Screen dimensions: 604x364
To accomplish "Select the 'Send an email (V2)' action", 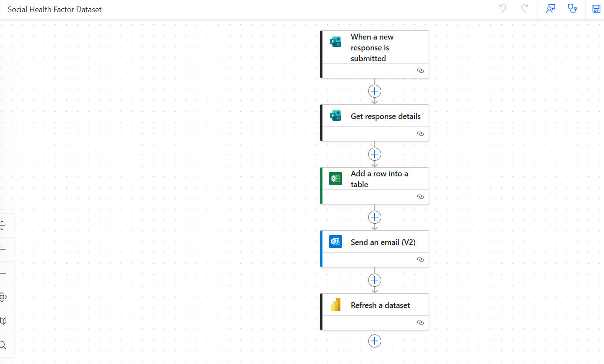I will [x=383, y=242].
